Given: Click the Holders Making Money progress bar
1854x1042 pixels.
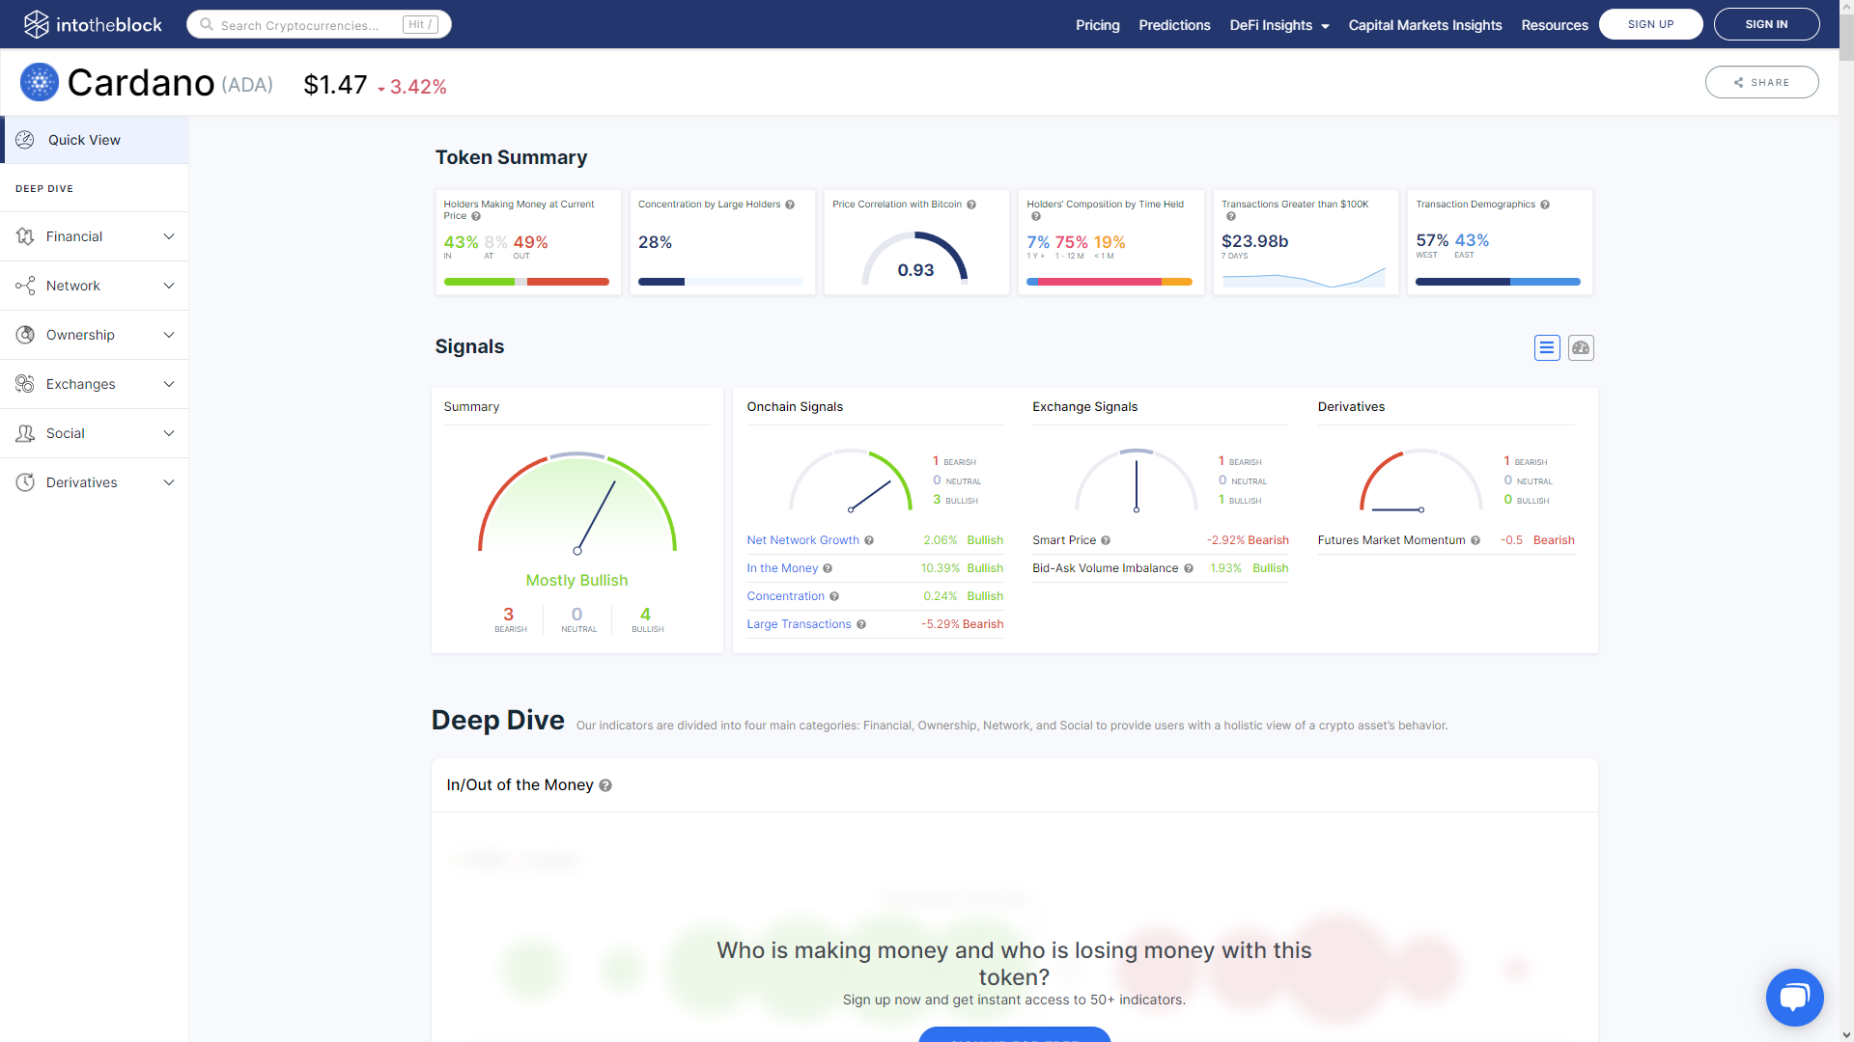Looking at the screenshot, I should (x=526, y=282).
